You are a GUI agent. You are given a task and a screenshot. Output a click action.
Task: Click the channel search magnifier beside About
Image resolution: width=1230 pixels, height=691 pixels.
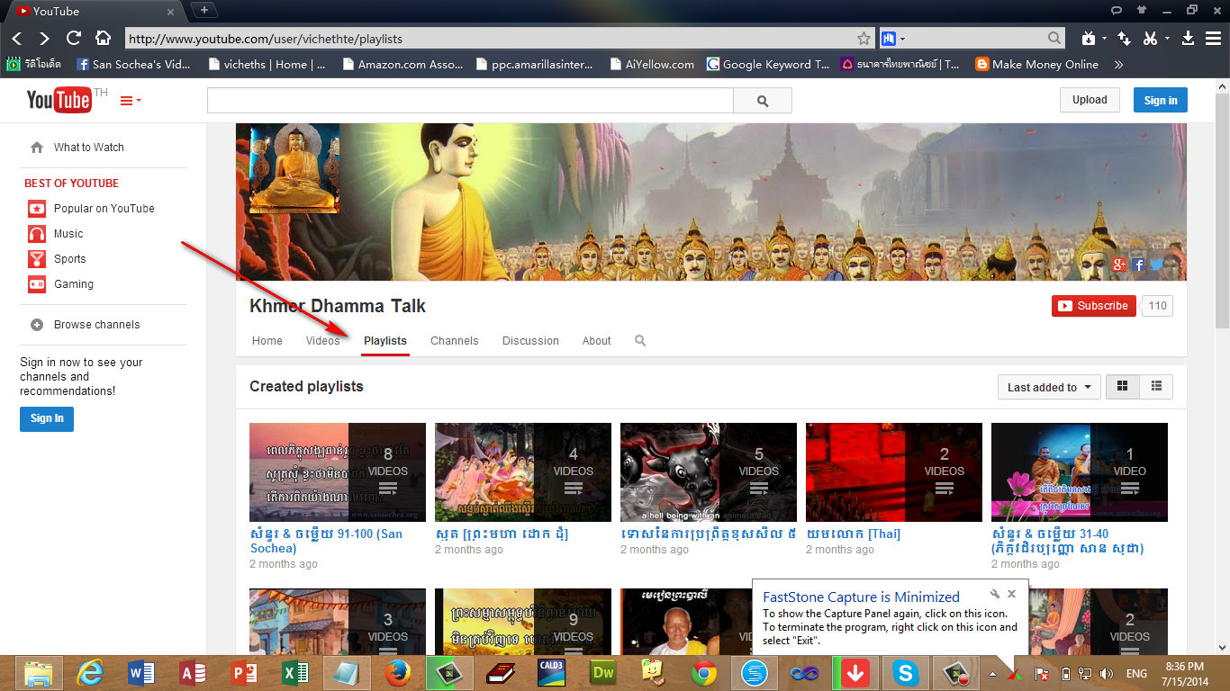tap(640, 341)
